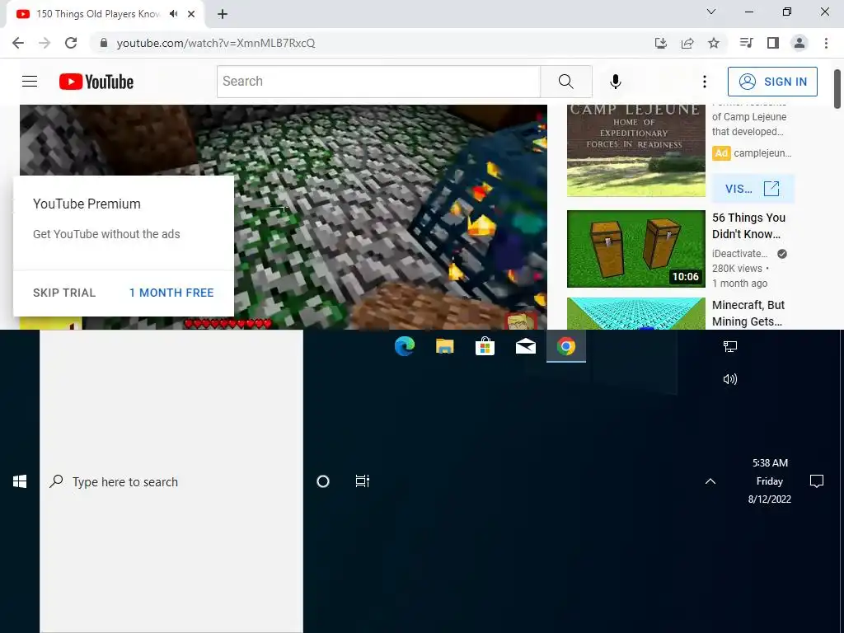This screenshot has width=844, height=633.
Task: Open Microsoft Store from taskbar
Action: pos(485,346)
